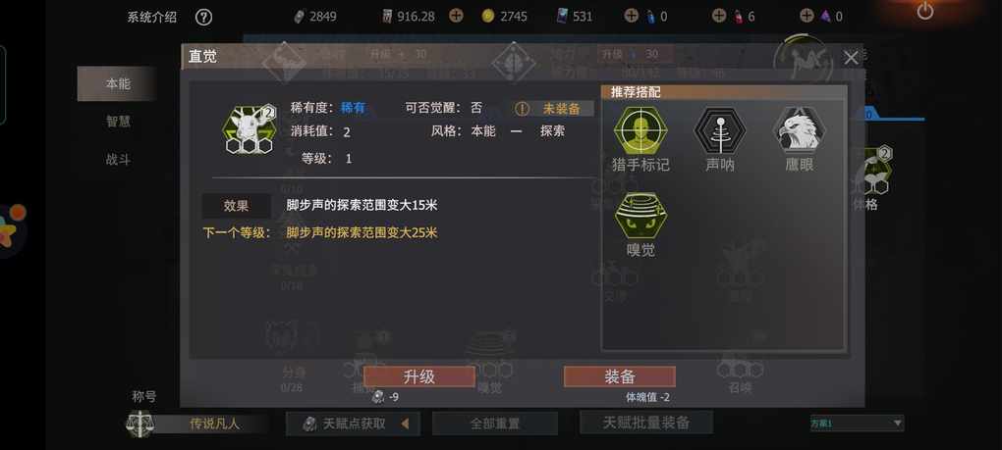Select the 声呐 sonar talent icon

coord(720,130)
